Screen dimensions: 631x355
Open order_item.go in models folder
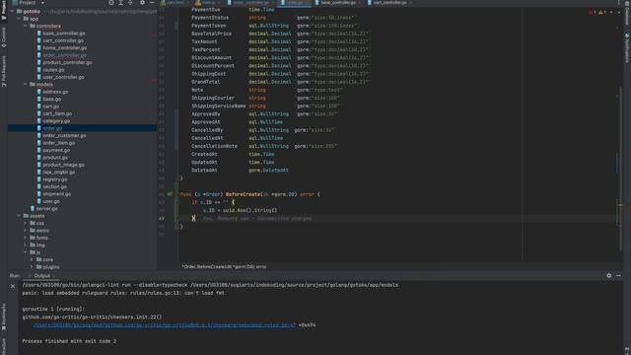59,143
